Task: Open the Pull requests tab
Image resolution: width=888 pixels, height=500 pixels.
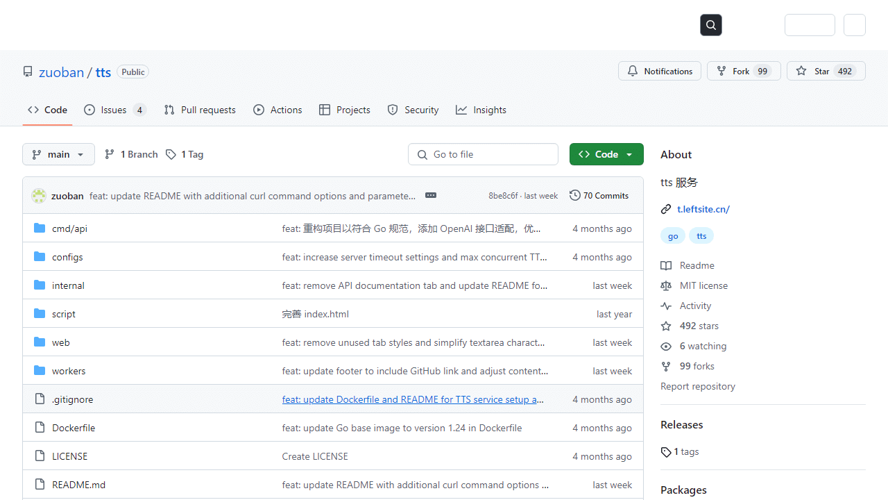Action: (200, 110)
